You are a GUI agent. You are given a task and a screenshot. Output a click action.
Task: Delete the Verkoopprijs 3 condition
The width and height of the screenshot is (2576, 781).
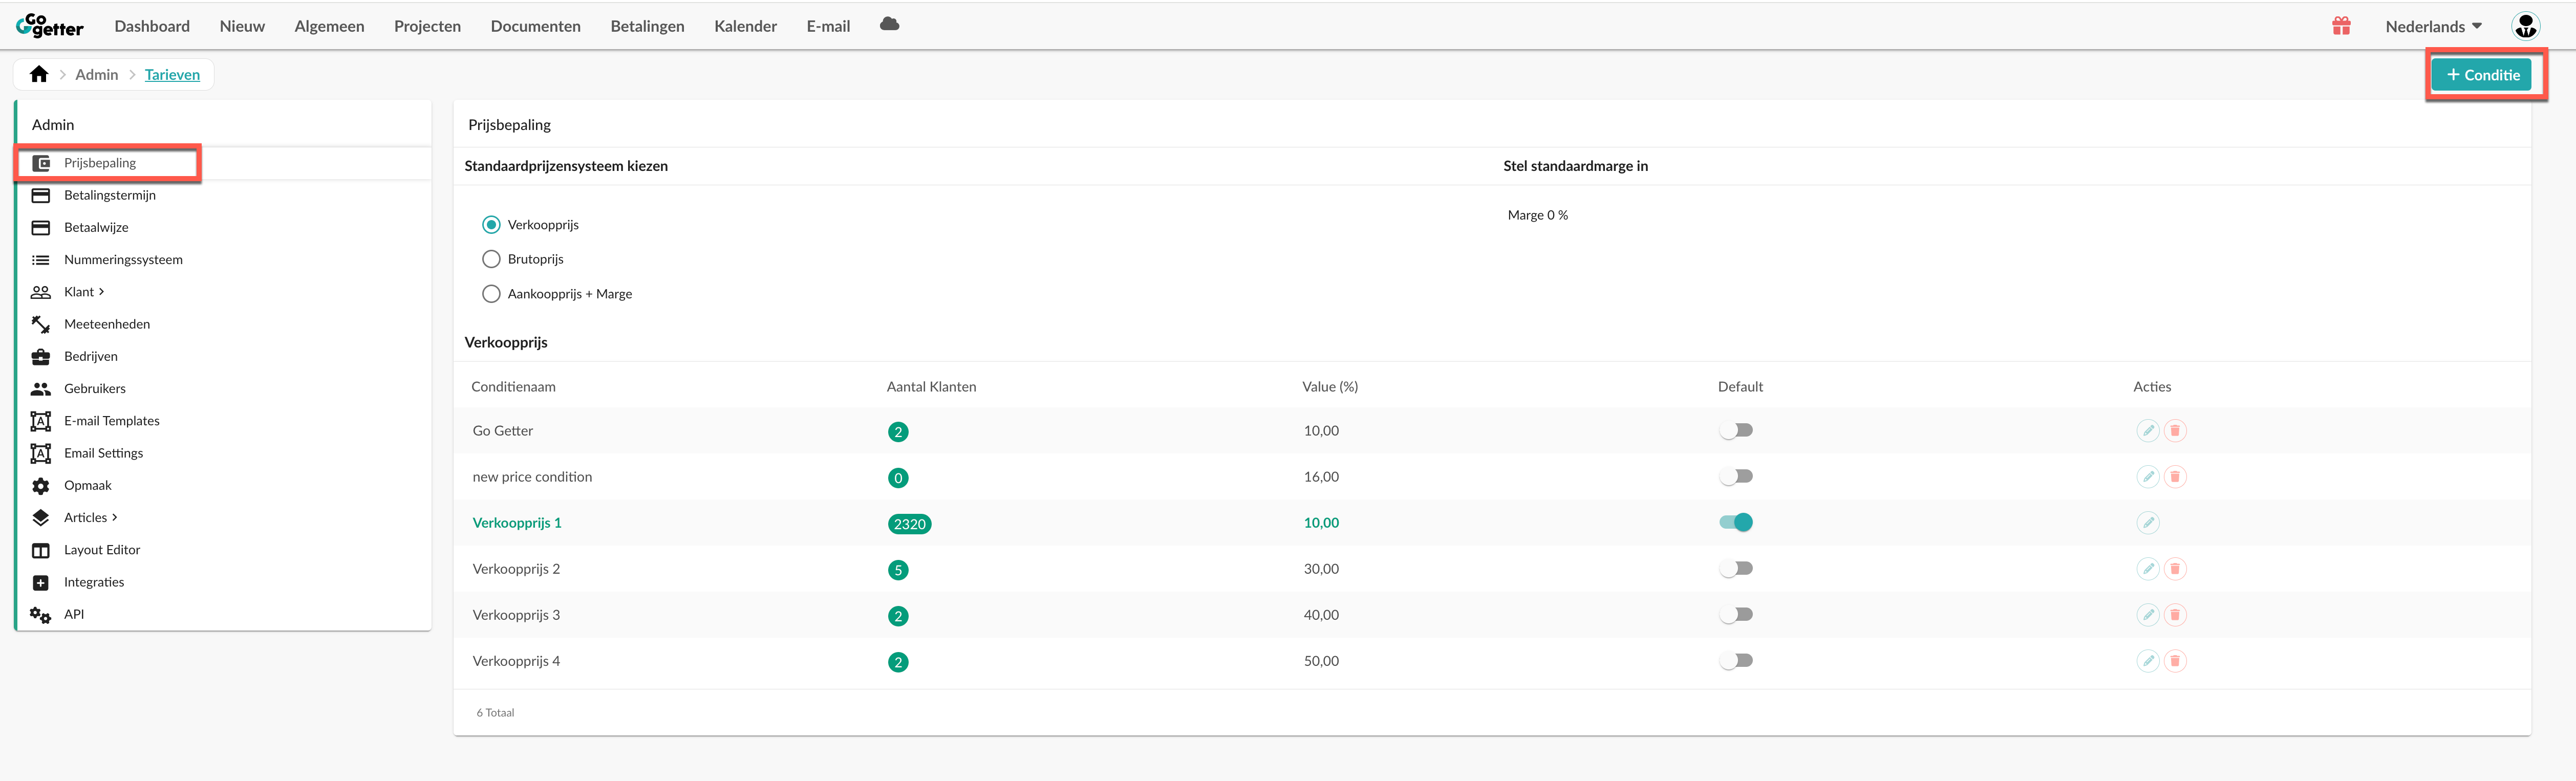pyautogui.click(x=2174, y=615)
